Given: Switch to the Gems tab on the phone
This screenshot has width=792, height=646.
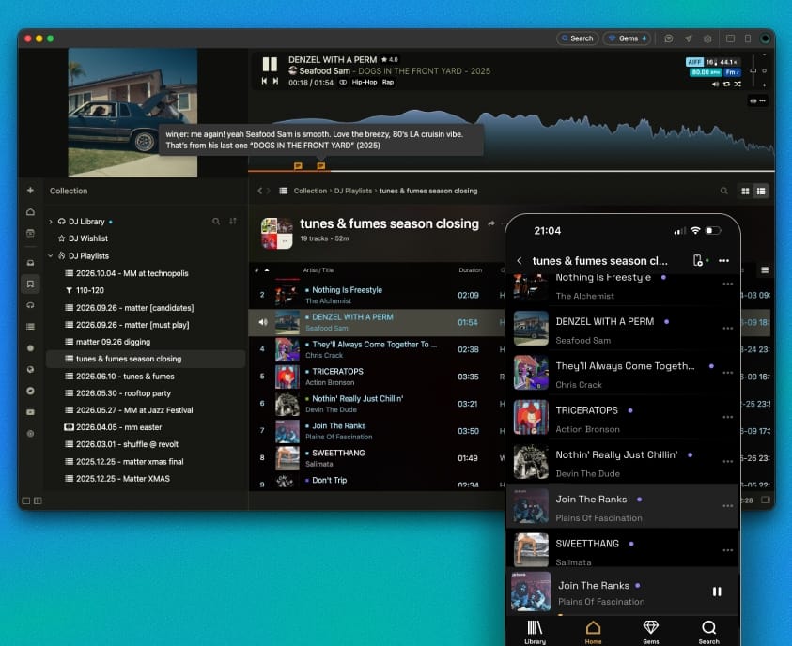Looking at the screenshot, I should [650, 632].
